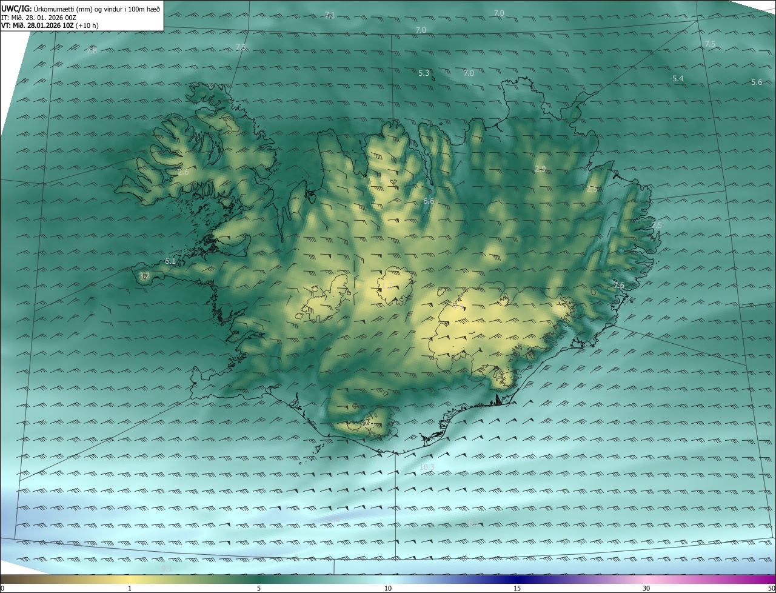Screen dimensions: 776x593
Task: Click the valid time line 'VT: Mið. 28.01.2026 10Z (+10 h)'
Action: click(x=50, y=25)
